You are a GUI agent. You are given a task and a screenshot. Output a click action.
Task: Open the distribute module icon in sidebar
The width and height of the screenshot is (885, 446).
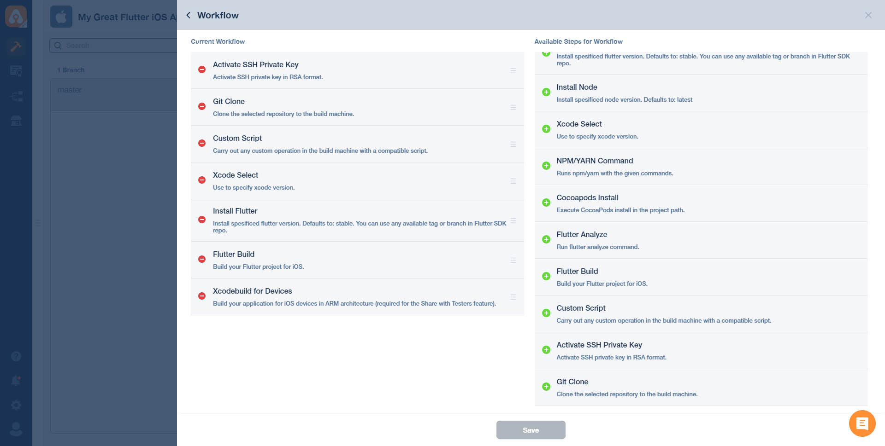[x=16, y=96]
